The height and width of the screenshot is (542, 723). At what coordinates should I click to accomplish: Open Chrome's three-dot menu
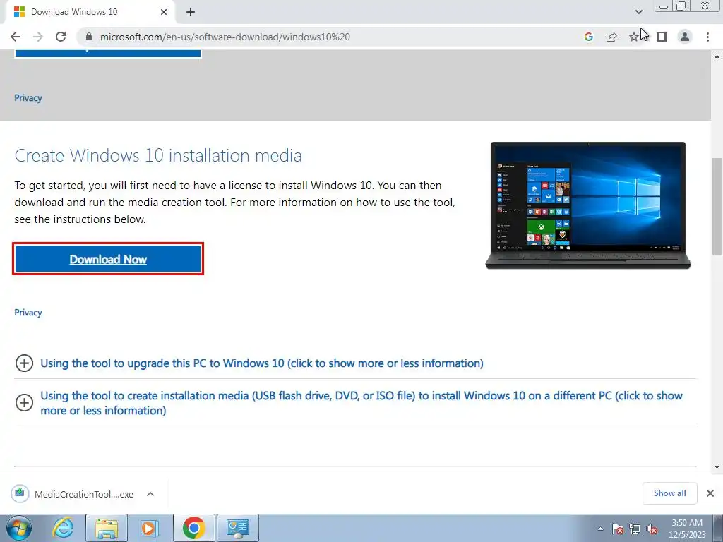[707, 37]
